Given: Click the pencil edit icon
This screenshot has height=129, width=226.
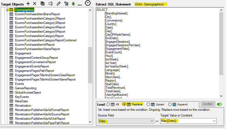Looking at the screenshot, I should pos(58,4).
